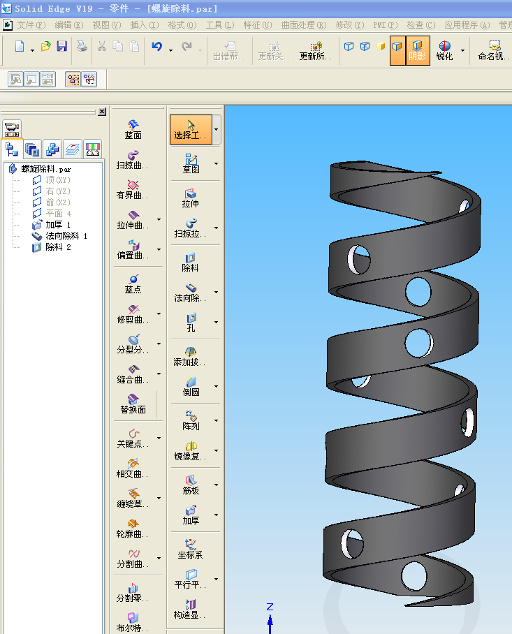Select the 筋板 (Rib) tool
Screen dimensions: 512x634
191,485
